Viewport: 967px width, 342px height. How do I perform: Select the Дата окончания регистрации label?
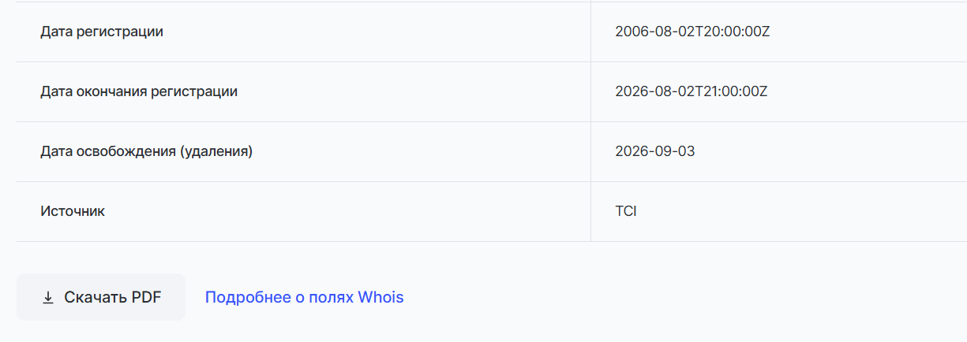(x=139, y=91)
